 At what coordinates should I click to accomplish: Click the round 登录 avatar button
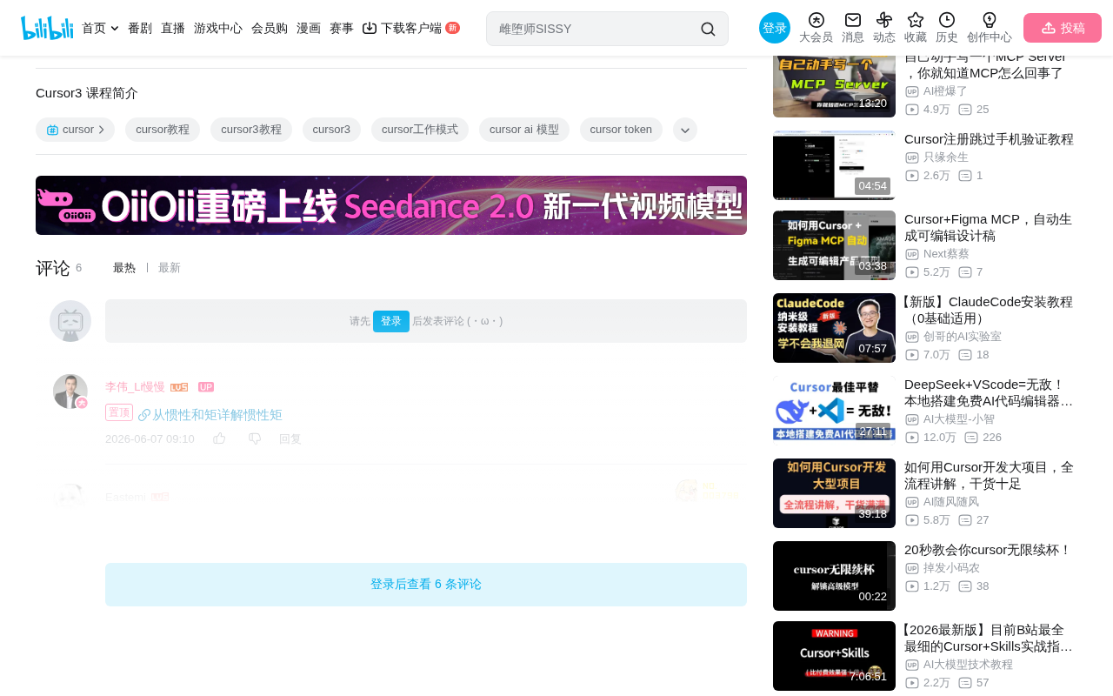point(775,28)
